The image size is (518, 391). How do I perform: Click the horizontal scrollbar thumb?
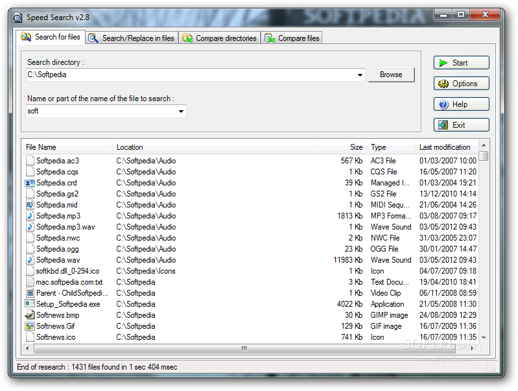click(244, 348)
